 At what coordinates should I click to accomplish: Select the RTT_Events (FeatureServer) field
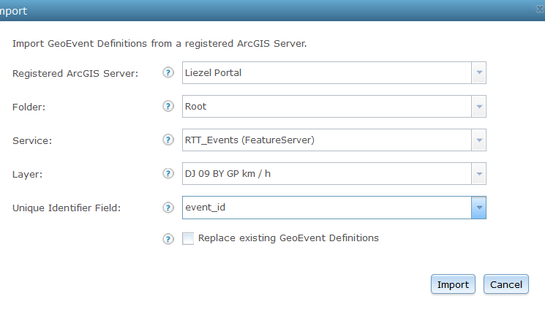pyautogui.click(x=326, y=140)
